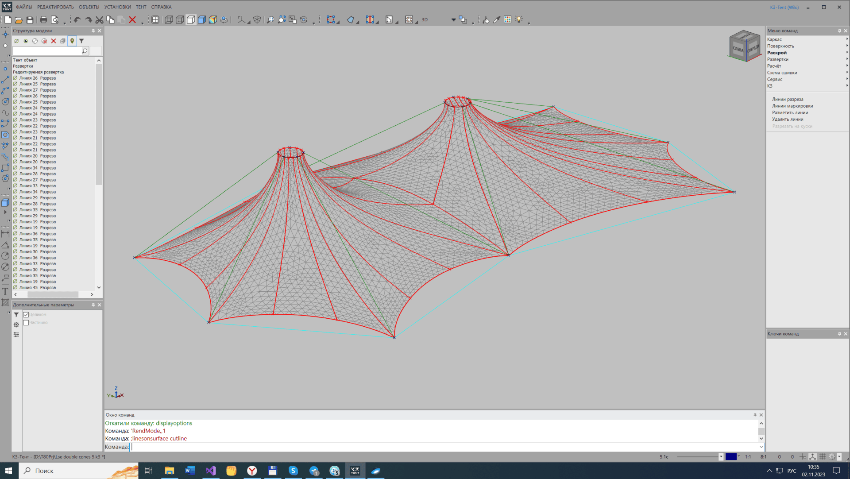Screen dimensions: 850x479
Task: Click the red delete X toolbar icon
Action: pyautogui.click(x=132, y=19)
